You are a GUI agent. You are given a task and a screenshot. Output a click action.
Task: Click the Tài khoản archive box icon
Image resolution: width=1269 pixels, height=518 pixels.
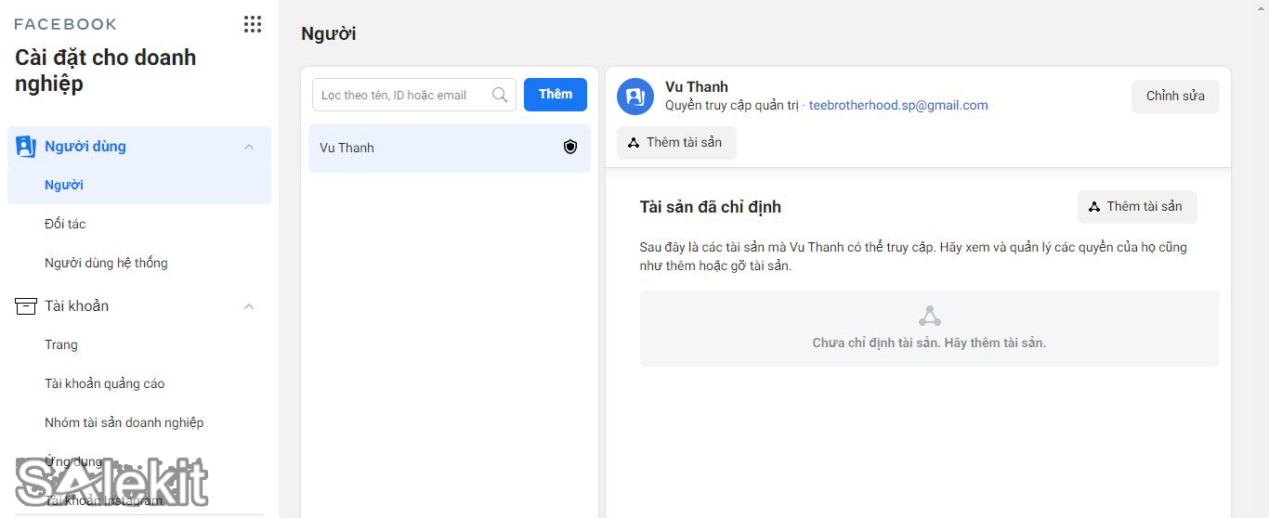(x=26, y=306)
